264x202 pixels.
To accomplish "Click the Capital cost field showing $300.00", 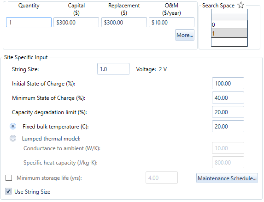I will pyautogui.click(x=76, y=22).
